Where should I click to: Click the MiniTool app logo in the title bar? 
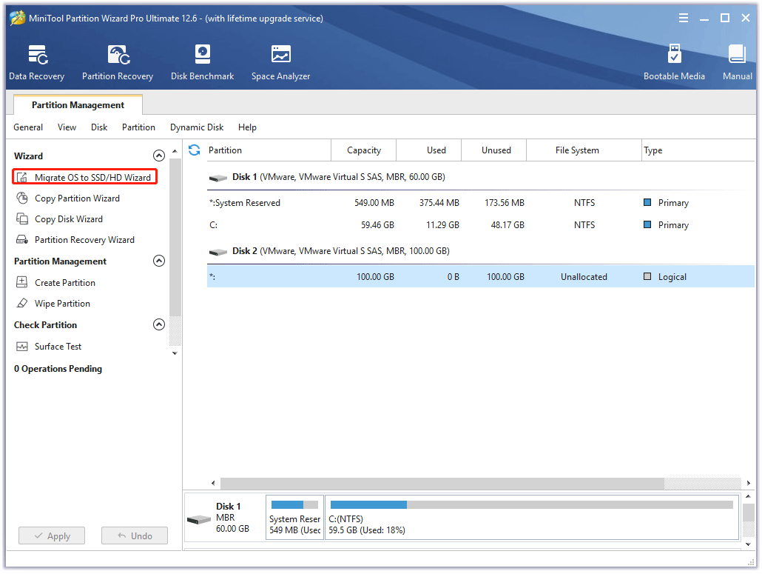[18, 18]
